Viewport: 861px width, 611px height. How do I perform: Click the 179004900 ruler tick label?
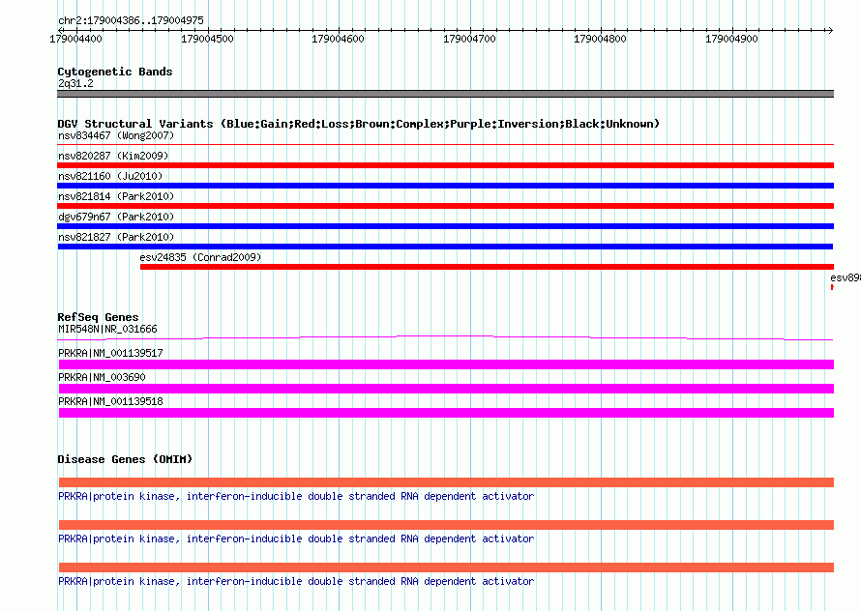(x=731, y=39)
